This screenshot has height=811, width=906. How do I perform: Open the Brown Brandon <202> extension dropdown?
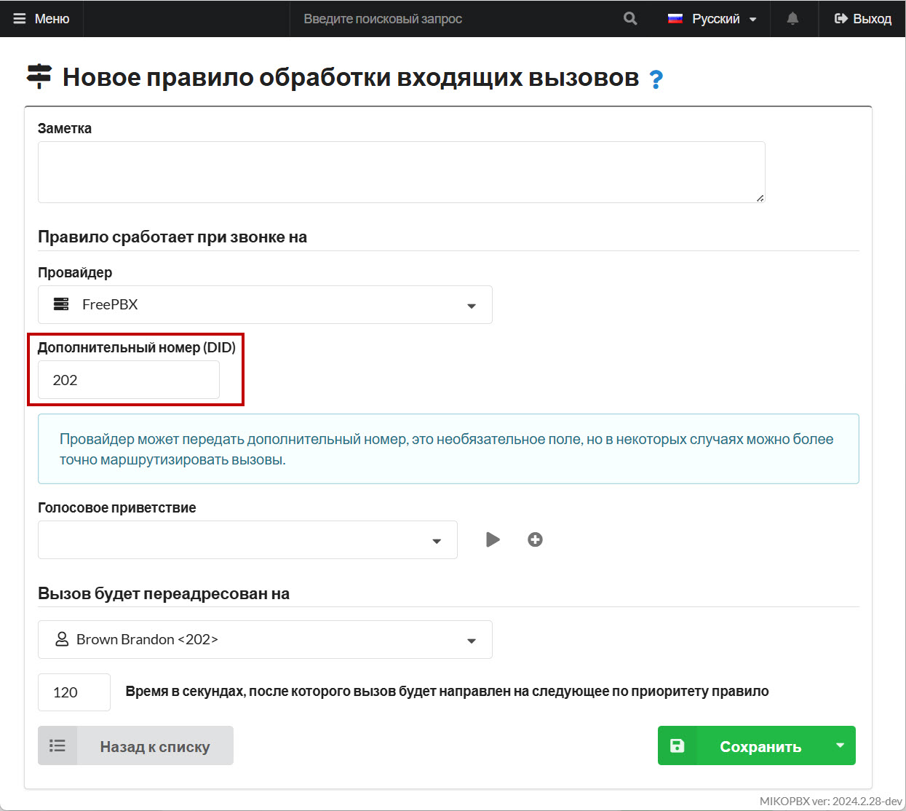click(265, 640)
